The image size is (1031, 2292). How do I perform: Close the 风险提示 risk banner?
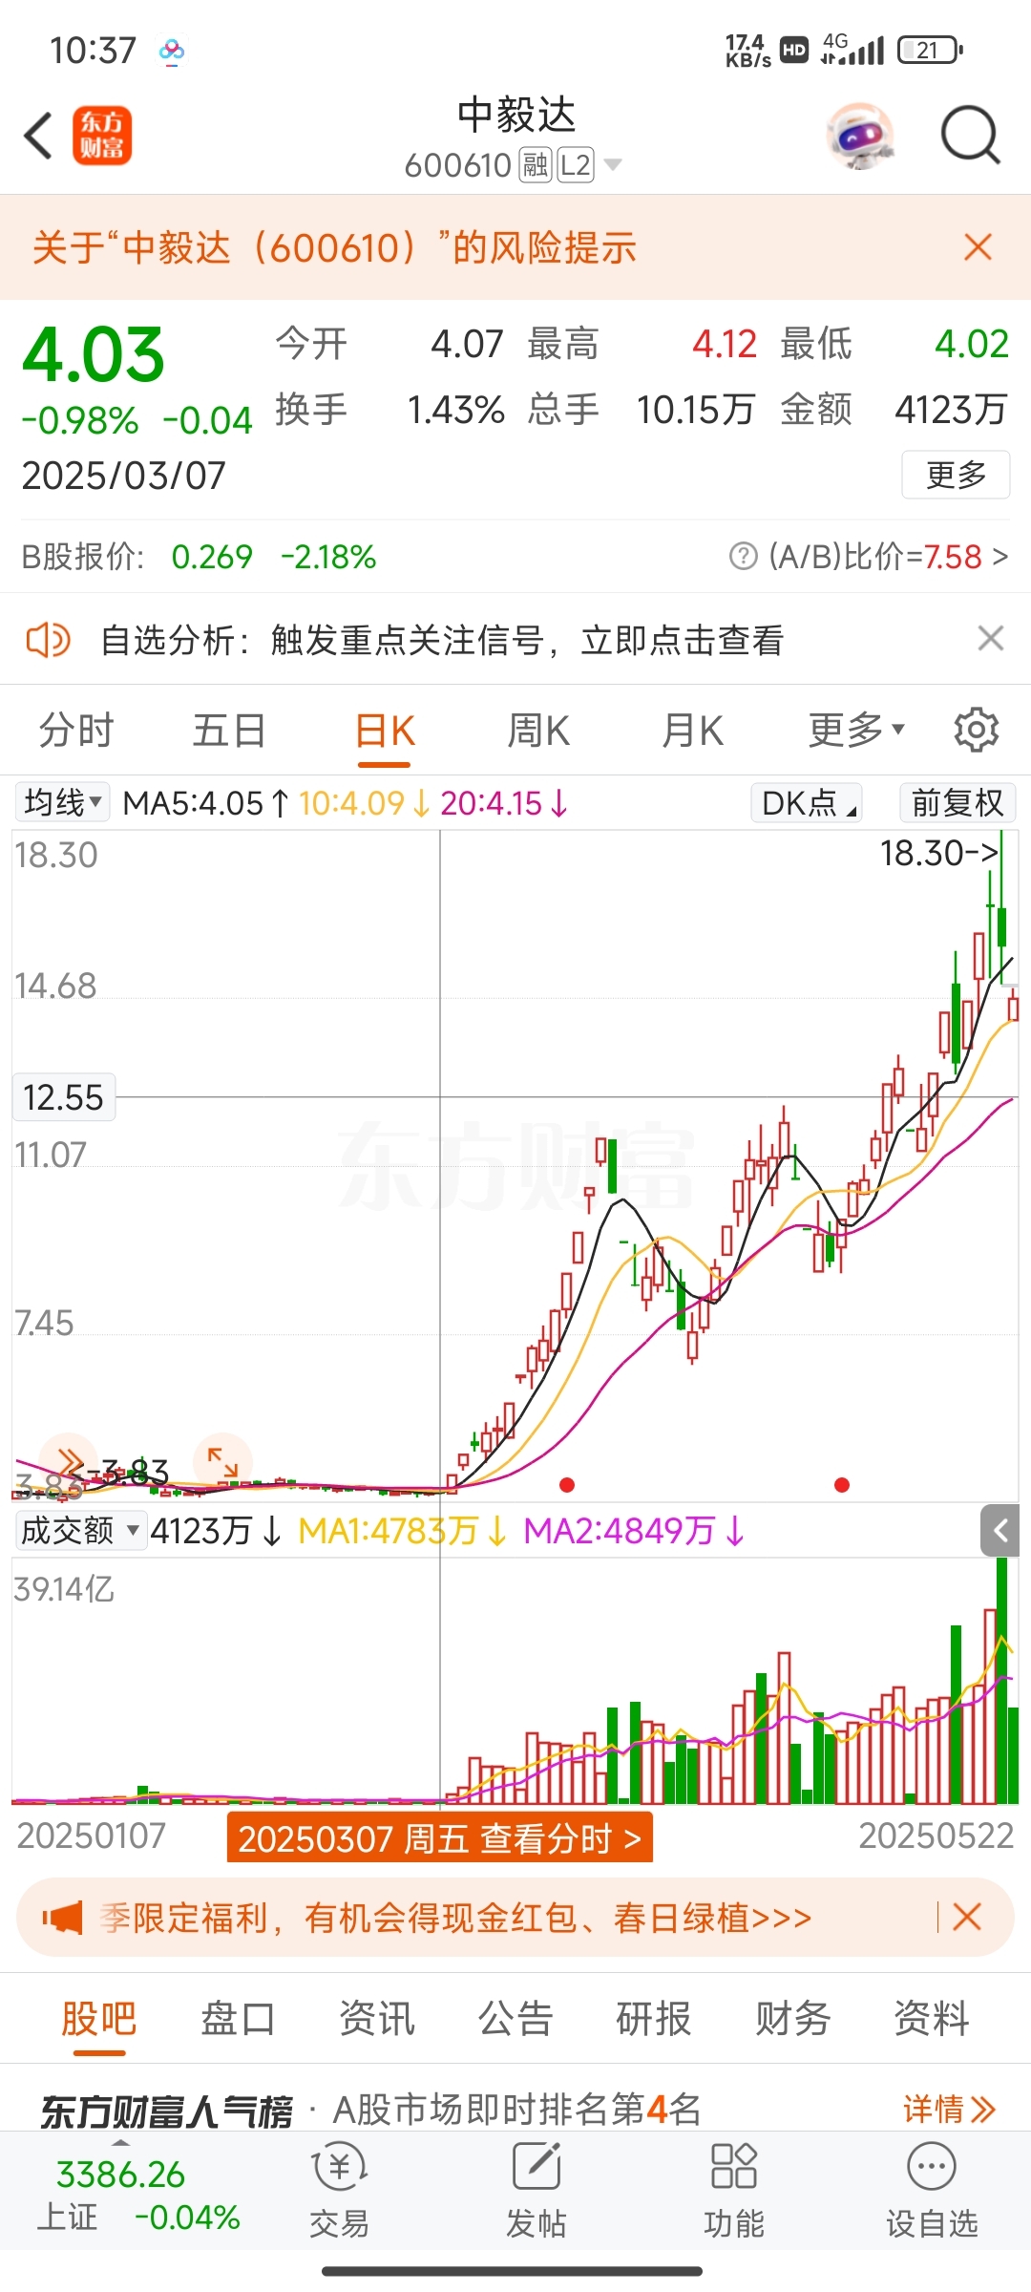978,247
